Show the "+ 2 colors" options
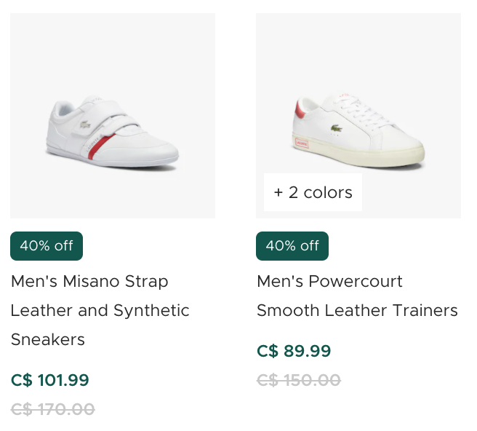Image resolution: width=477 pixels, height=431 pixels. 313,192
